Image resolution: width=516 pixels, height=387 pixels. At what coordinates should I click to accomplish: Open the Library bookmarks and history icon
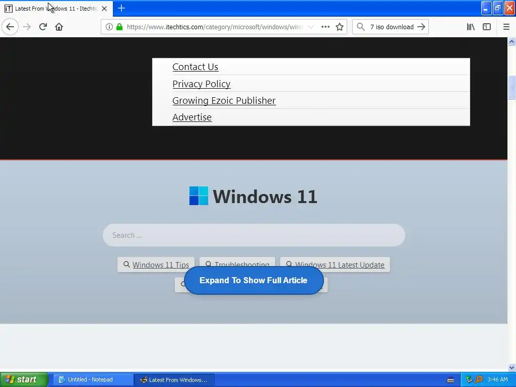tap(471, 27)
